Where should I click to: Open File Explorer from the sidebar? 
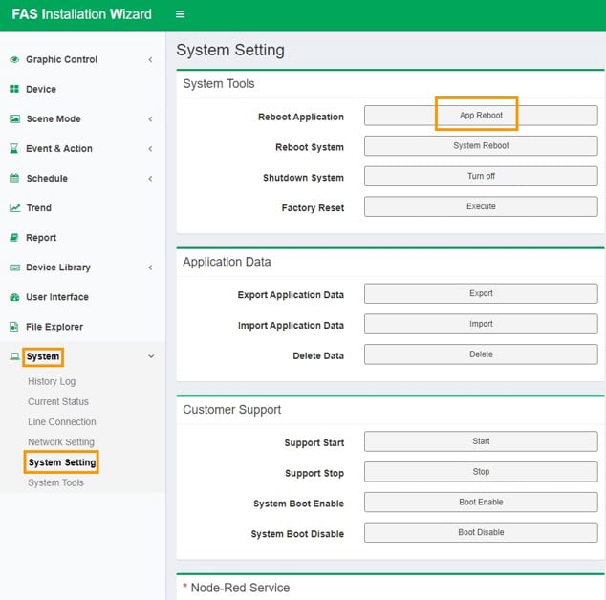54,327
